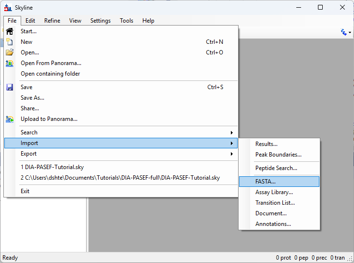The height and width of the screenshot is (263, 354).
Task: Click the New document icon
Action: [x=10, y=42]
